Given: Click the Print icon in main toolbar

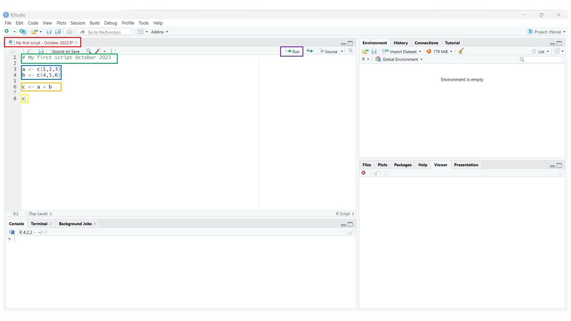Looking at the screenshot, I should pyautogui.click(x=69, y=32).
